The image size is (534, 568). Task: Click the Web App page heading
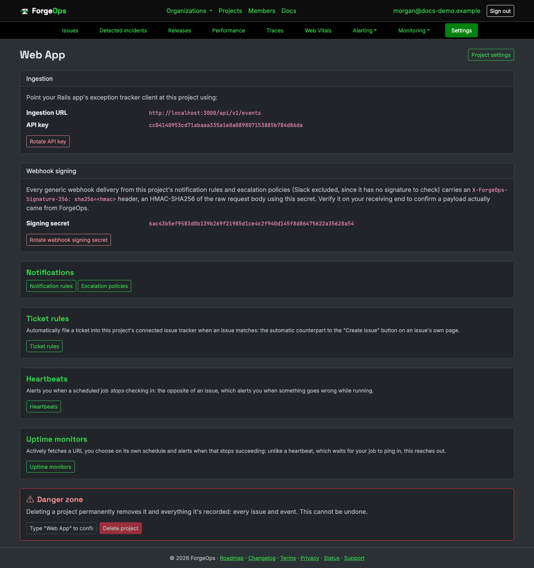(42, 55)
